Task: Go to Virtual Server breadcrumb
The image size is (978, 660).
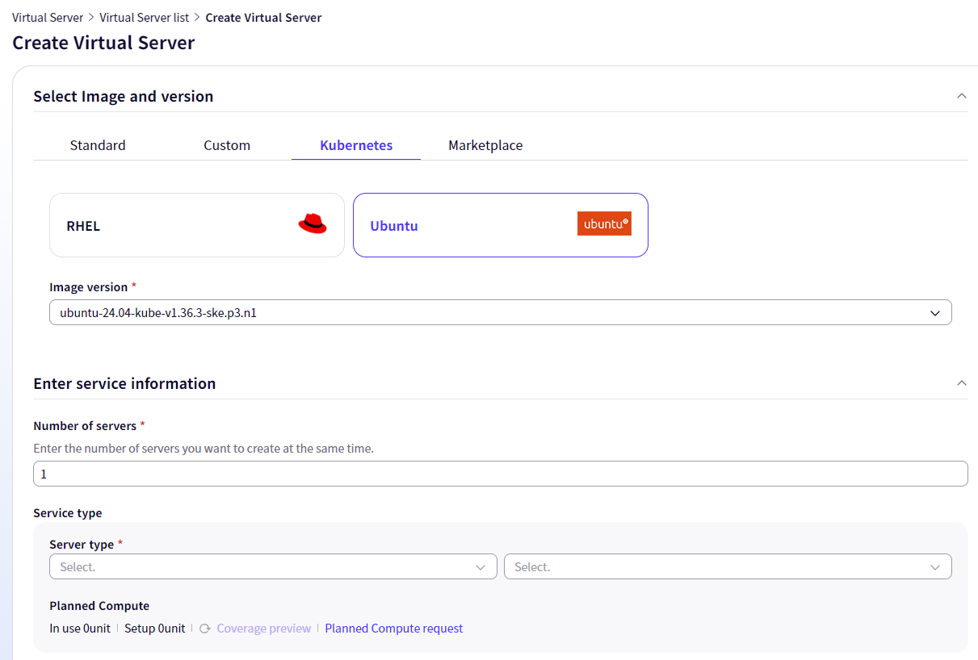Action: pos(48,18)
